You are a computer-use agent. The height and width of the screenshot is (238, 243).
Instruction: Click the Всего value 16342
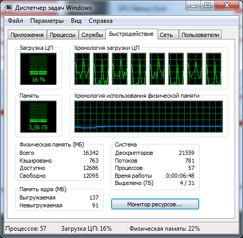[91, 153]
